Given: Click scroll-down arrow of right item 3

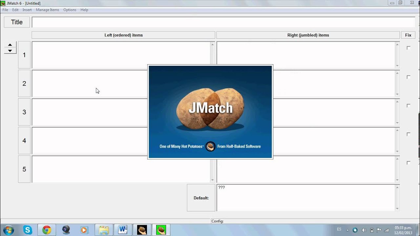Looking at the screenshot, I should coord(397,123).
